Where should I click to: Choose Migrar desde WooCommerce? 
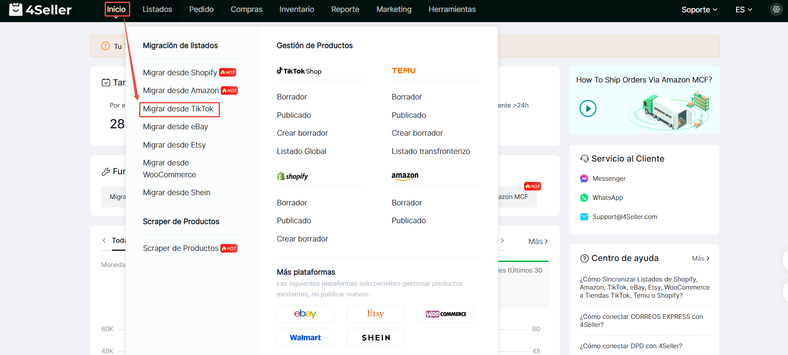point(170,169)
